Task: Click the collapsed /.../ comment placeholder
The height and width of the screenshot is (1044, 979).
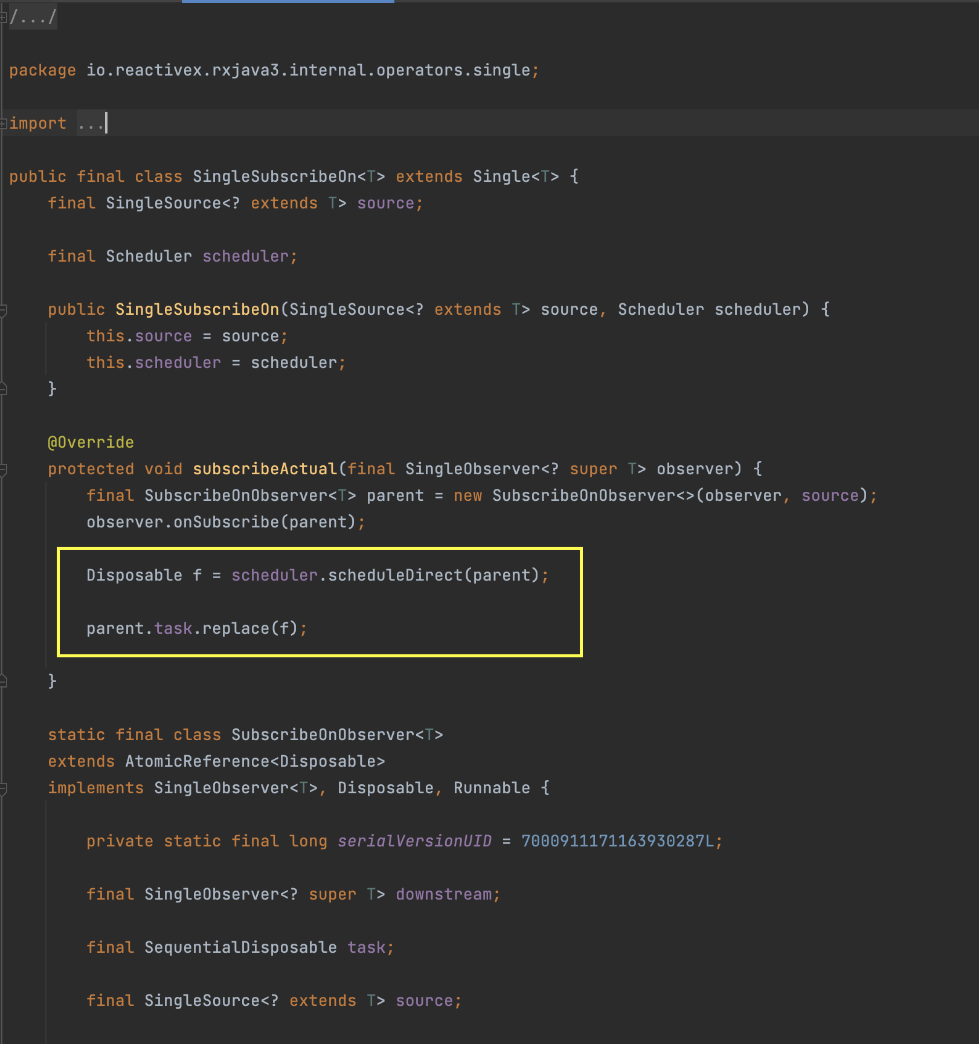Action: point(33,17)
